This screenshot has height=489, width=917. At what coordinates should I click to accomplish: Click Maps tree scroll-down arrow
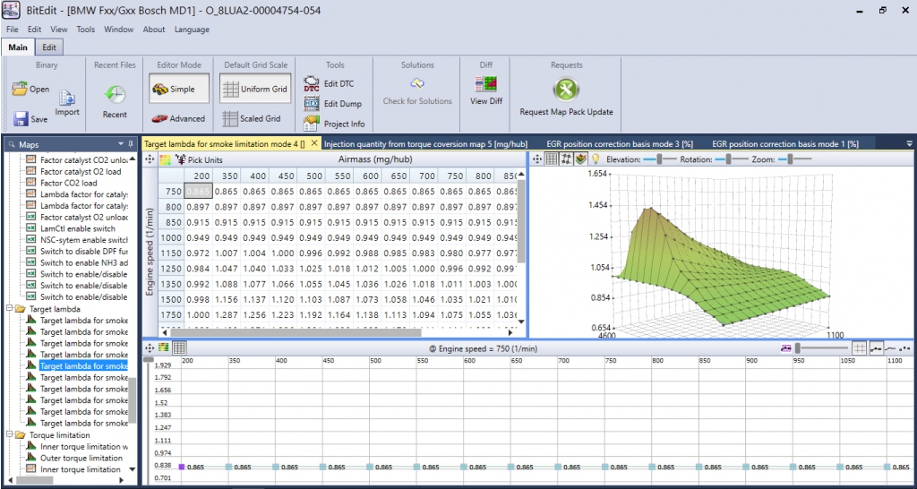click(133, 469)
